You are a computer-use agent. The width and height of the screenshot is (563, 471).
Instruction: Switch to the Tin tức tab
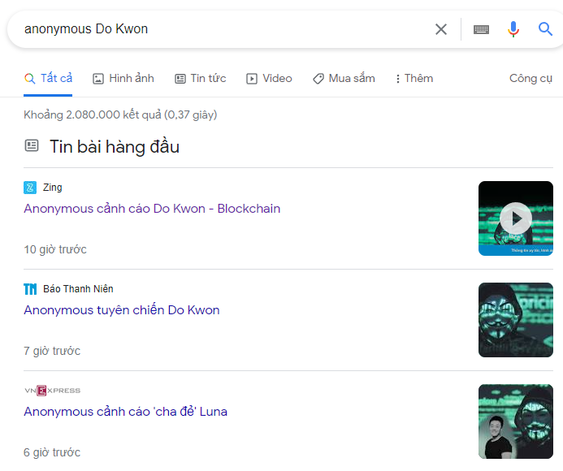pos(201,78)
